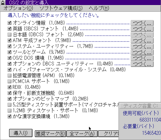Click つづく... button for ツールとゲーム
Image resolution: width=161 pixels, height=140 pixels.
click(x=142, y=52)
